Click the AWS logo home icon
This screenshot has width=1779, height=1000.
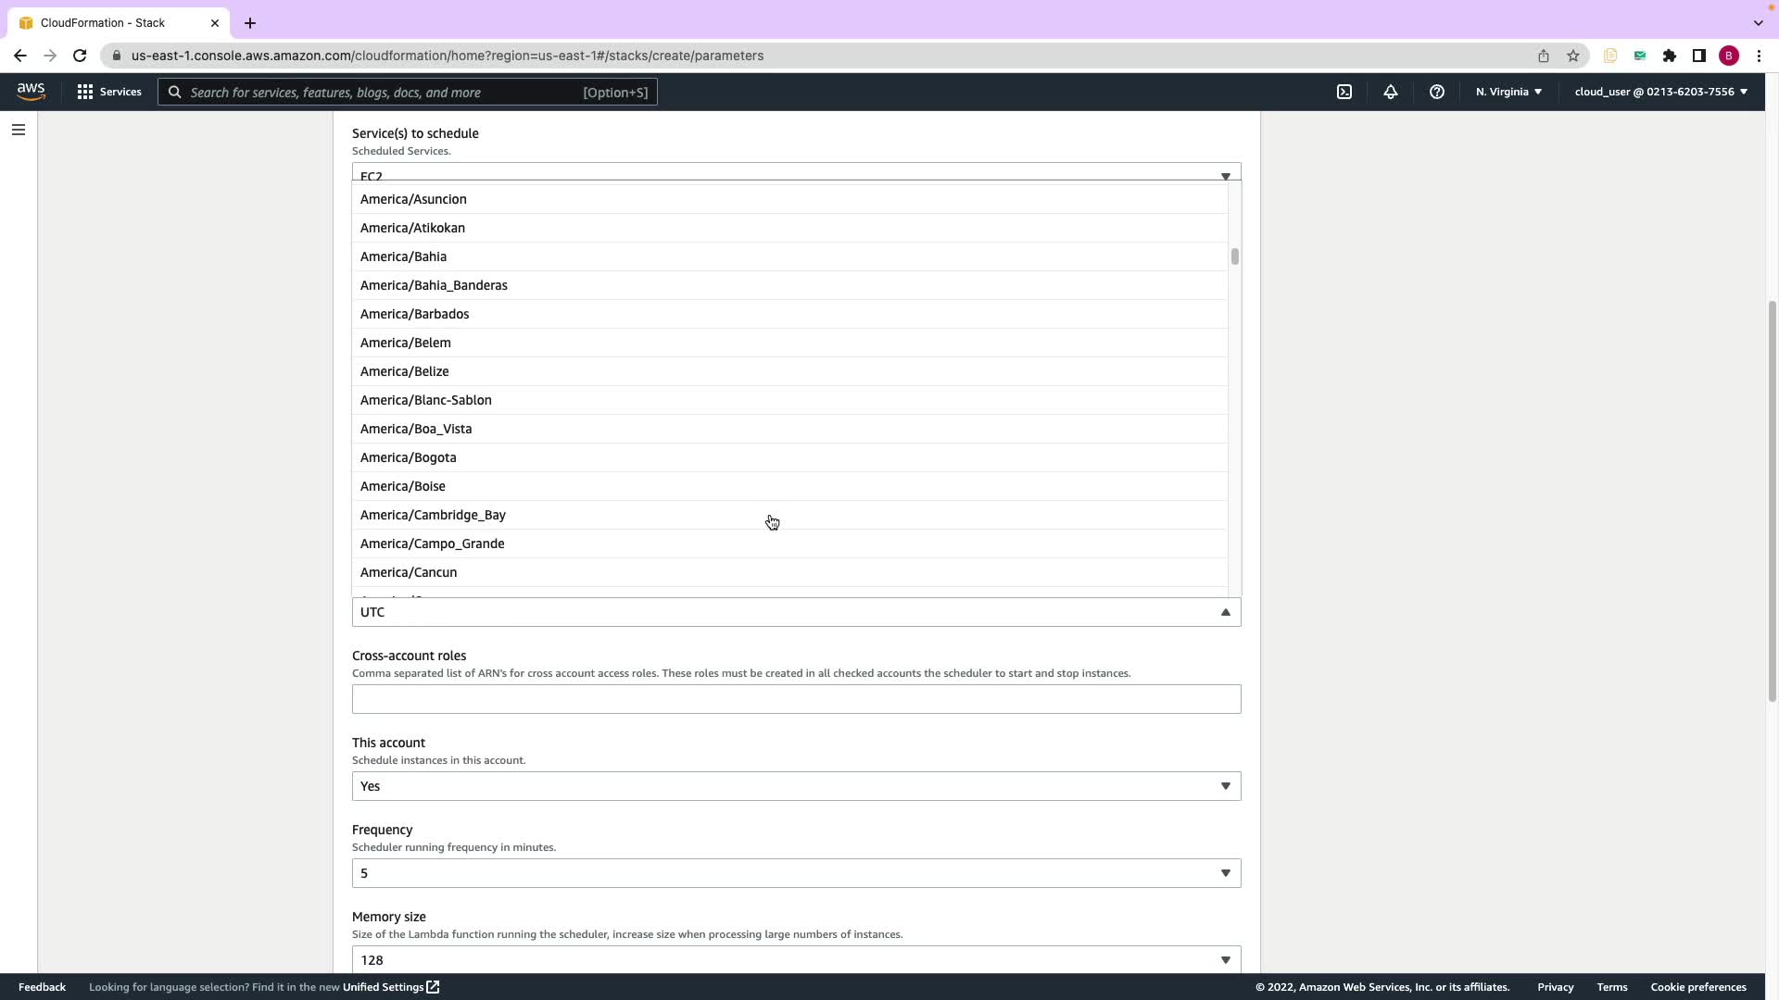pos(31,92)
